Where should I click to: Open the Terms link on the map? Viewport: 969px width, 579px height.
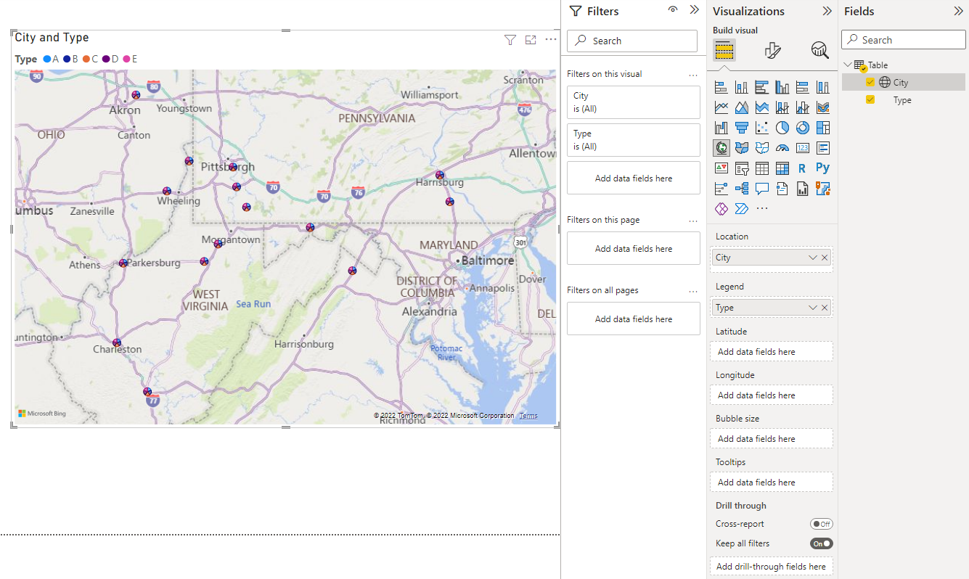point(528,416)
